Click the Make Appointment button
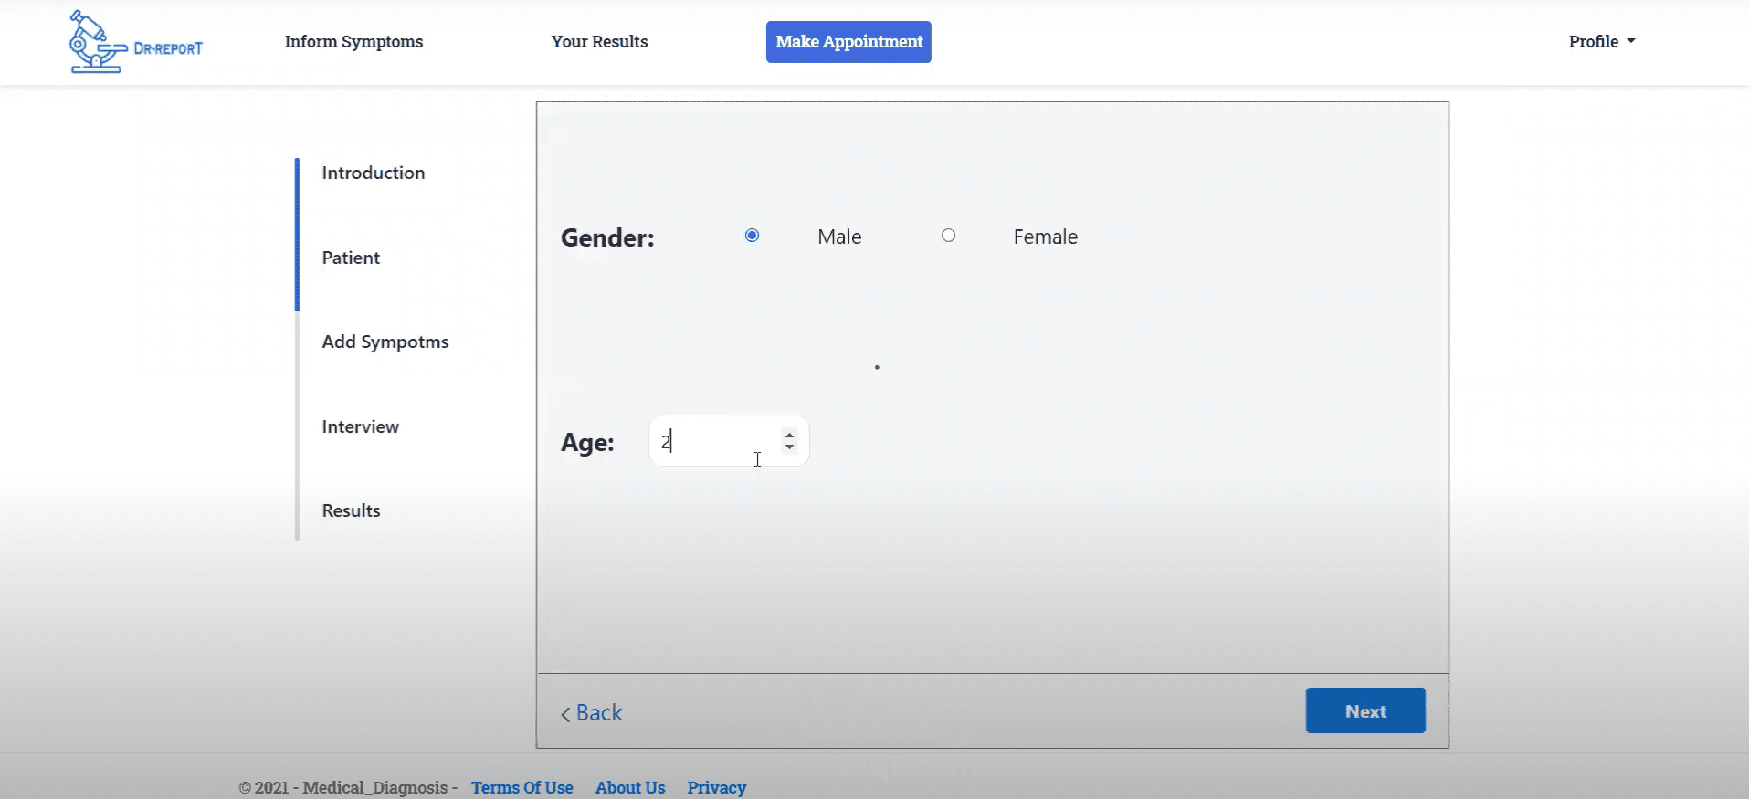 pos(848,42)
